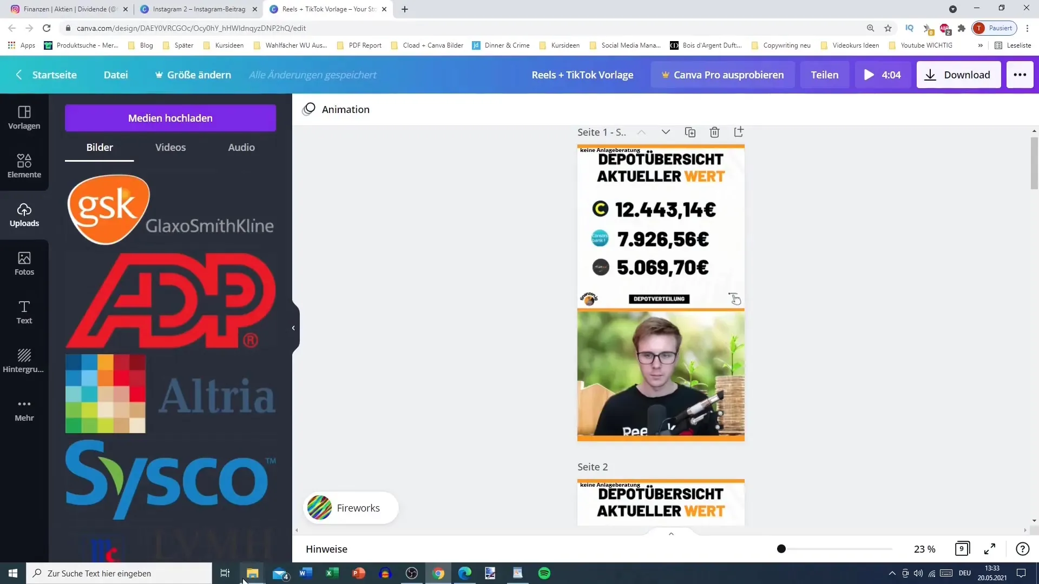Select the Sysco logo upload
The height and width of the screenshot is (584, 1039).
pyautogui.click(x=170, y=480)
